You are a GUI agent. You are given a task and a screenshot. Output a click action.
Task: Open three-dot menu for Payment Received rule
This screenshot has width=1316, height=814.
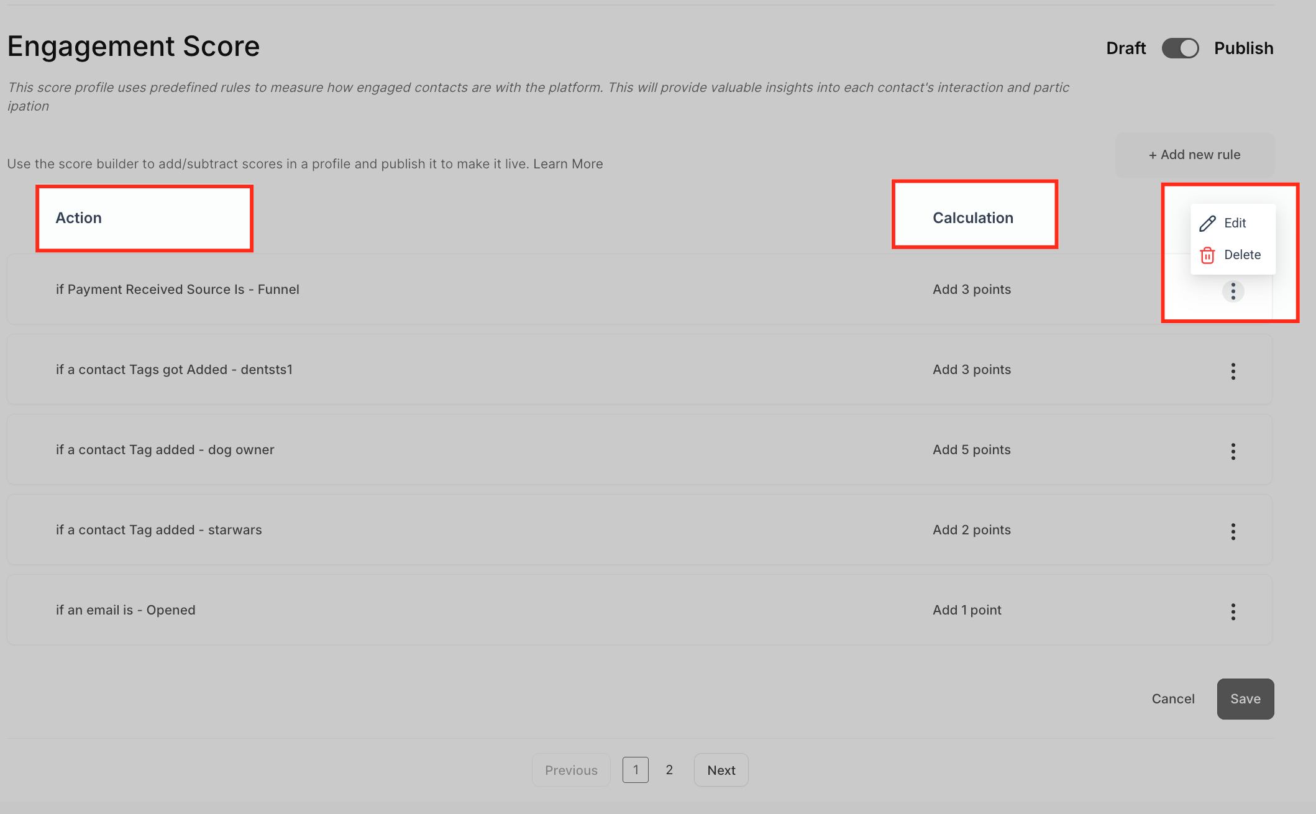[x=1233, y=291]
